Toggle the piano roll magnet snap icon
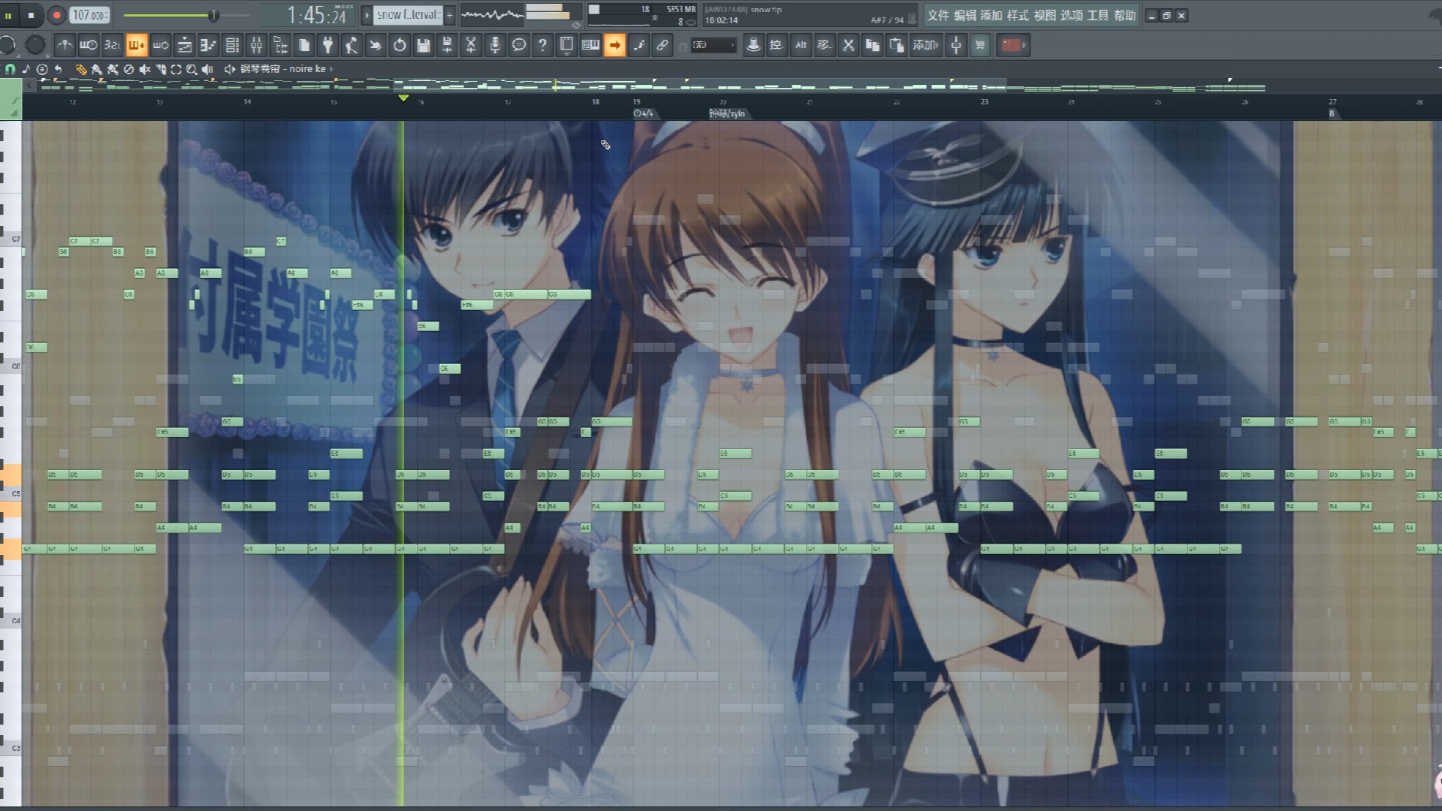The image size is (1442, 811). pyautogui.click(x=10, y=69)
